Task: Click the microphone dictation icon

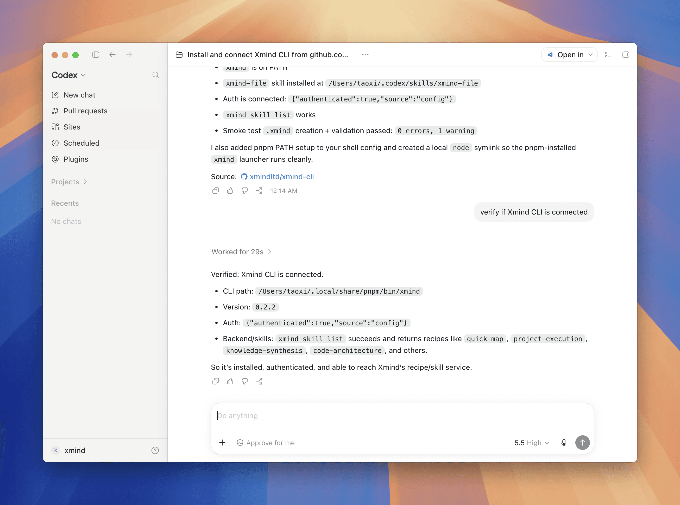Action: (564, 443)
